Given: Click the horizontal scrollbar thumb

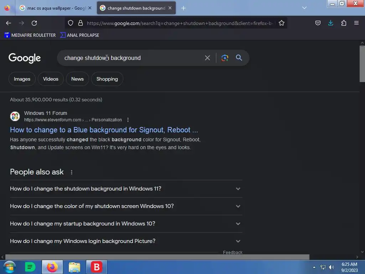Looking at the screenshot, I should pyautogui.click(x=157, y=257).
